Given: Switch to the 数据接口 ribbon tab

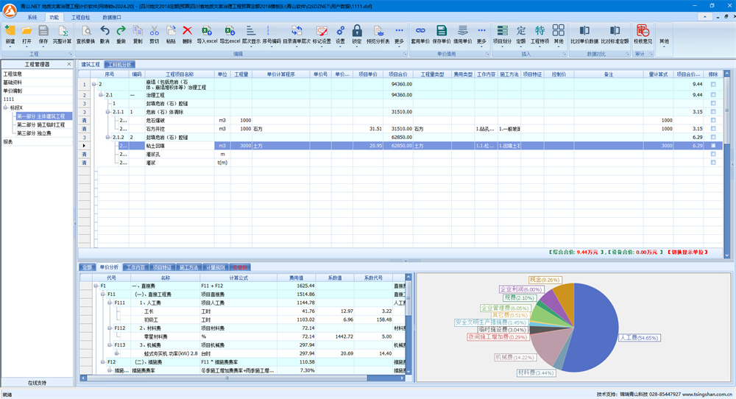Looking at the screenshot, I should click(112, 16).
